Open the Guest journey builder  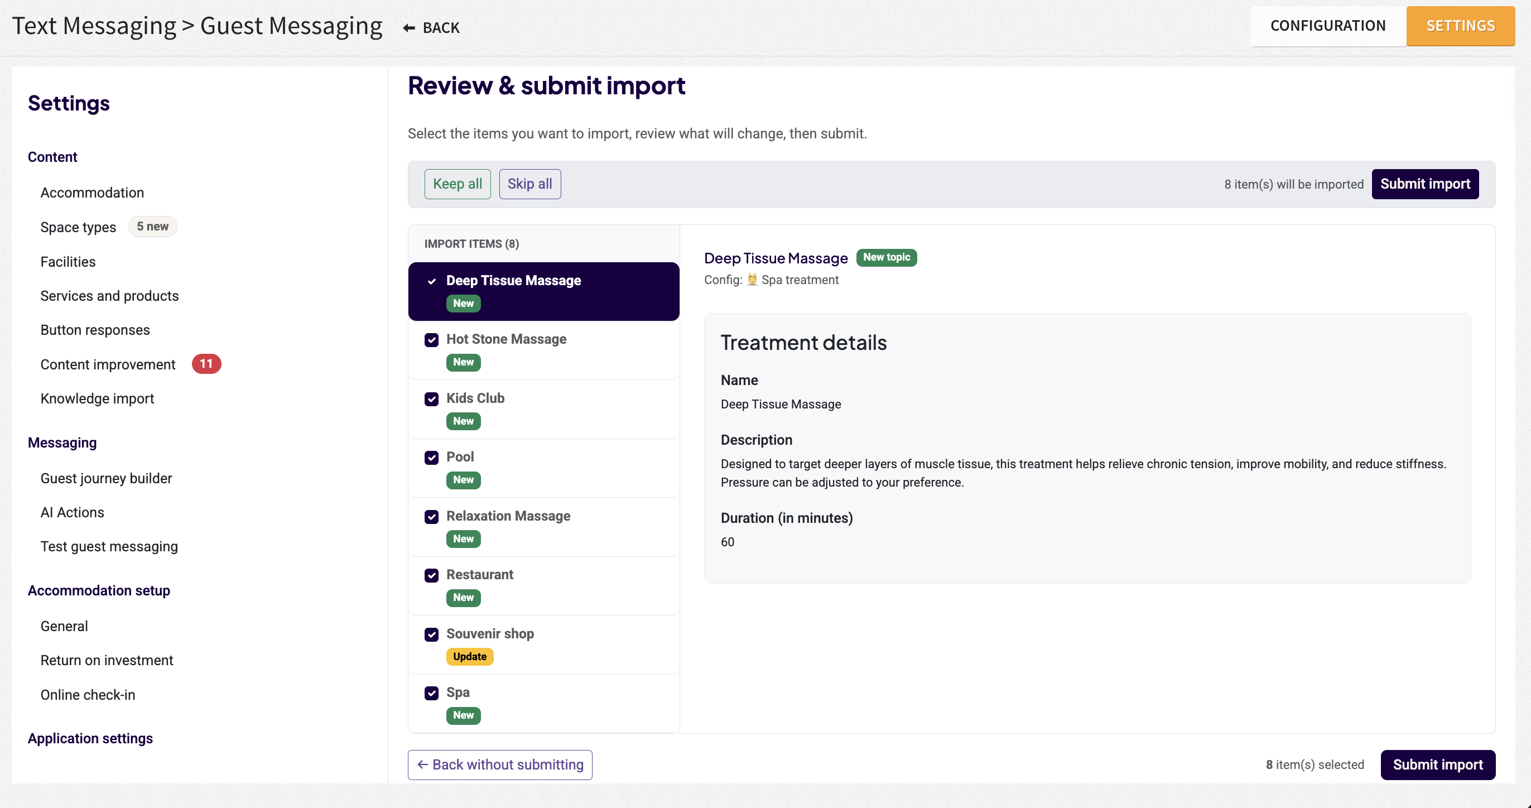[x=106, y=479]
